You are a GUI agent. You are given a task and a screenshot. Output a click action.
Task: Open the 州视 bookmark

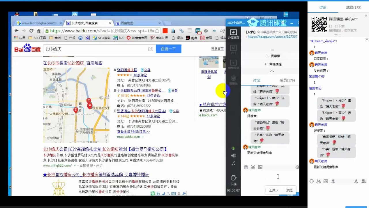click(70, 38)
